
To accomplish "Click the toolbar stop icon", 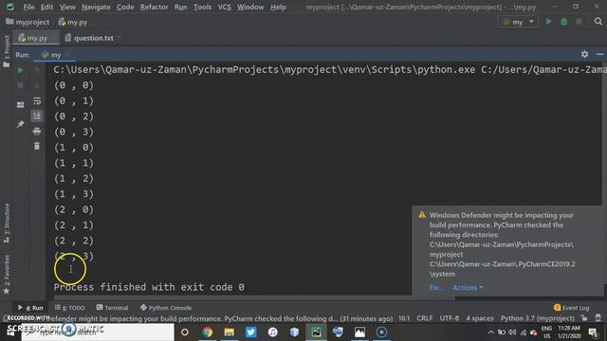I will tap(579, 22).
